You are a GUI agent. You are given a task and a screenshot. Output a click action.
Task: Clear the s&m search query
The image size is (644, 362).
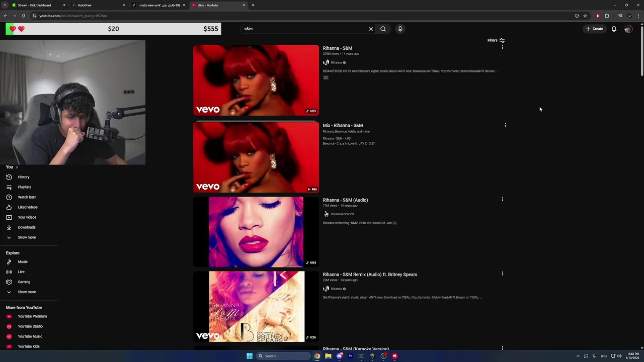point(371,29)
